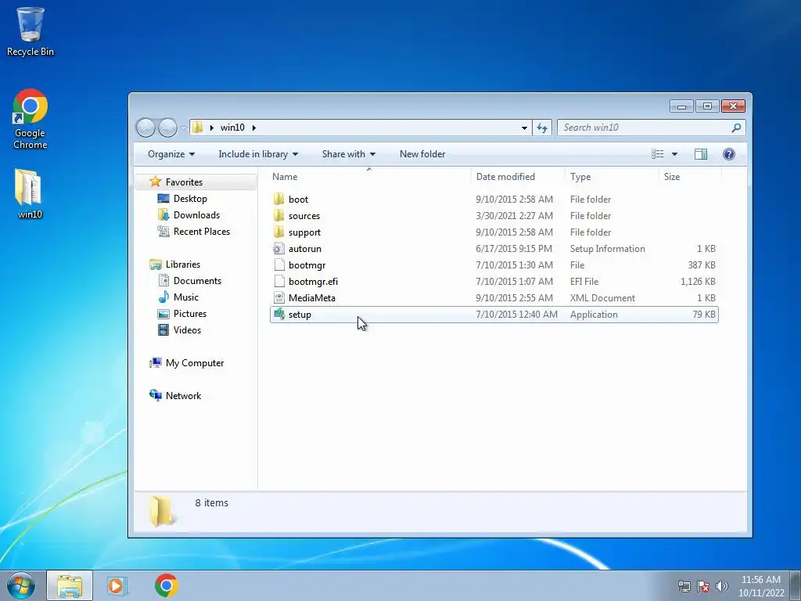The image size is (801, 601).
Task: Click the magnifier search icon
Action: [x=736, y=128]
